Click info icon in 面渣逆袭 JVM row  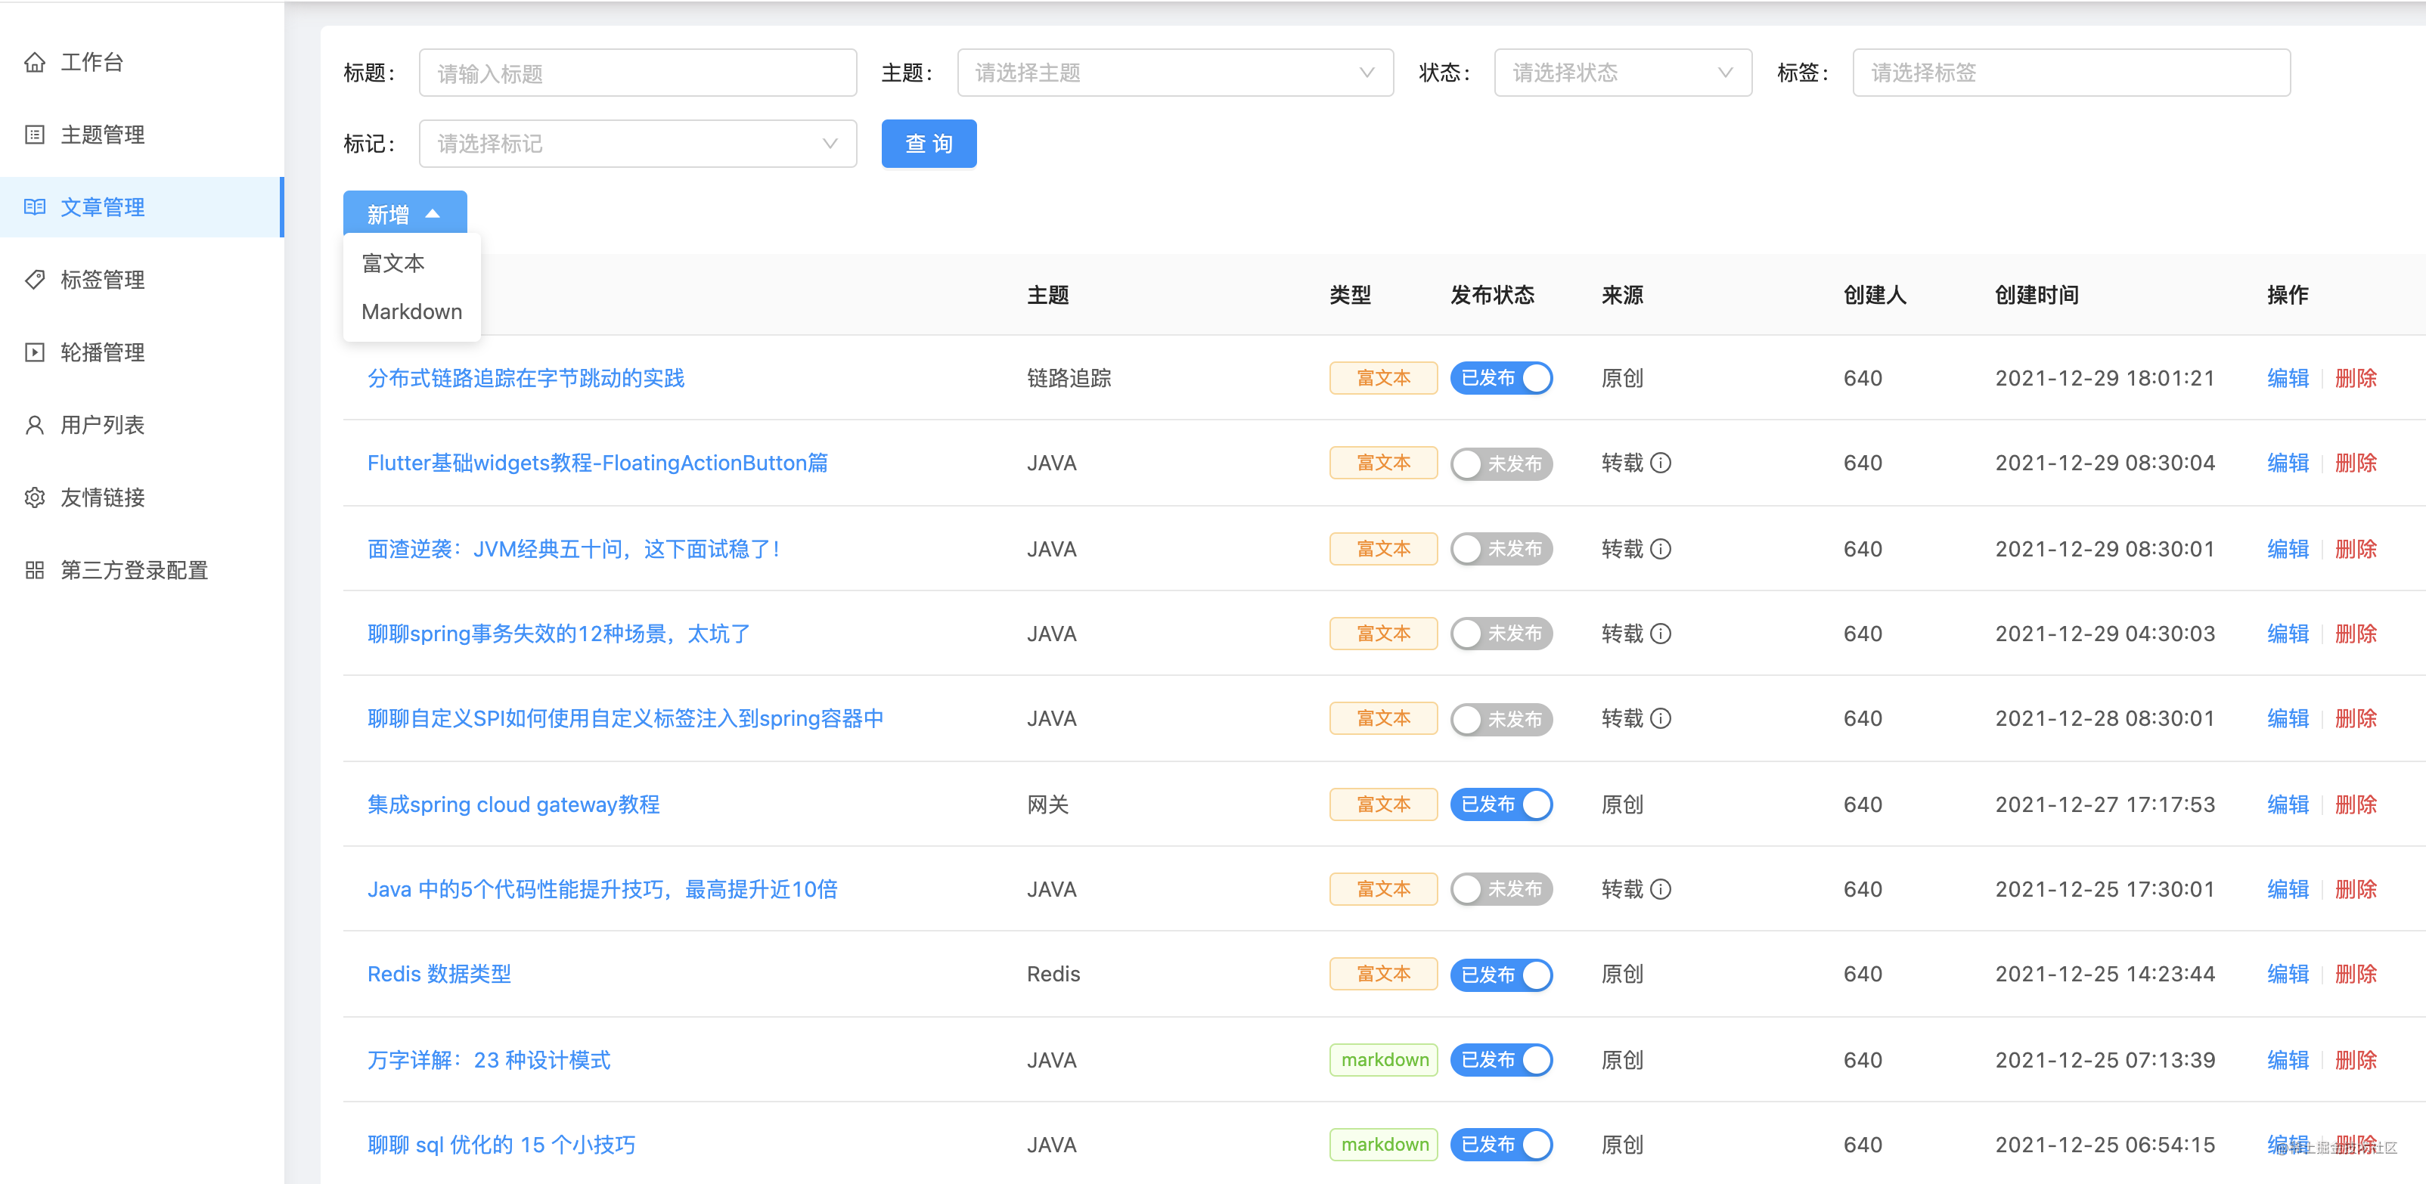tap(1661, 549)
